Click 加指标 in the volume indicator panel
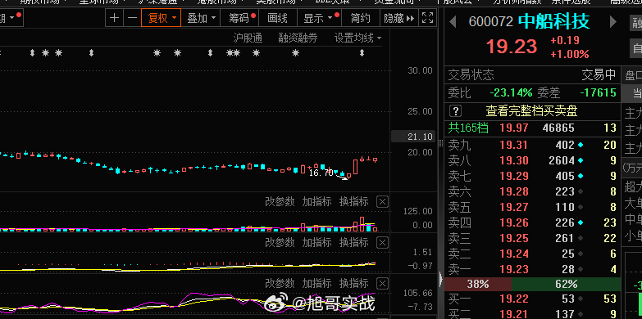The height and width of the screenshot is (319, 642). point(317,202)
